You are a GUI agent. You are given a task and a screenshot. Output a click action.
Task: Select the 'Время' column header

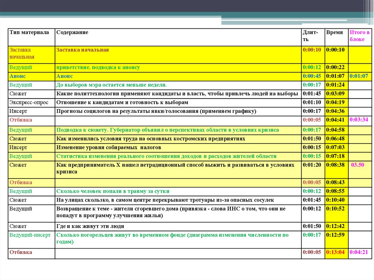point(335,32)
